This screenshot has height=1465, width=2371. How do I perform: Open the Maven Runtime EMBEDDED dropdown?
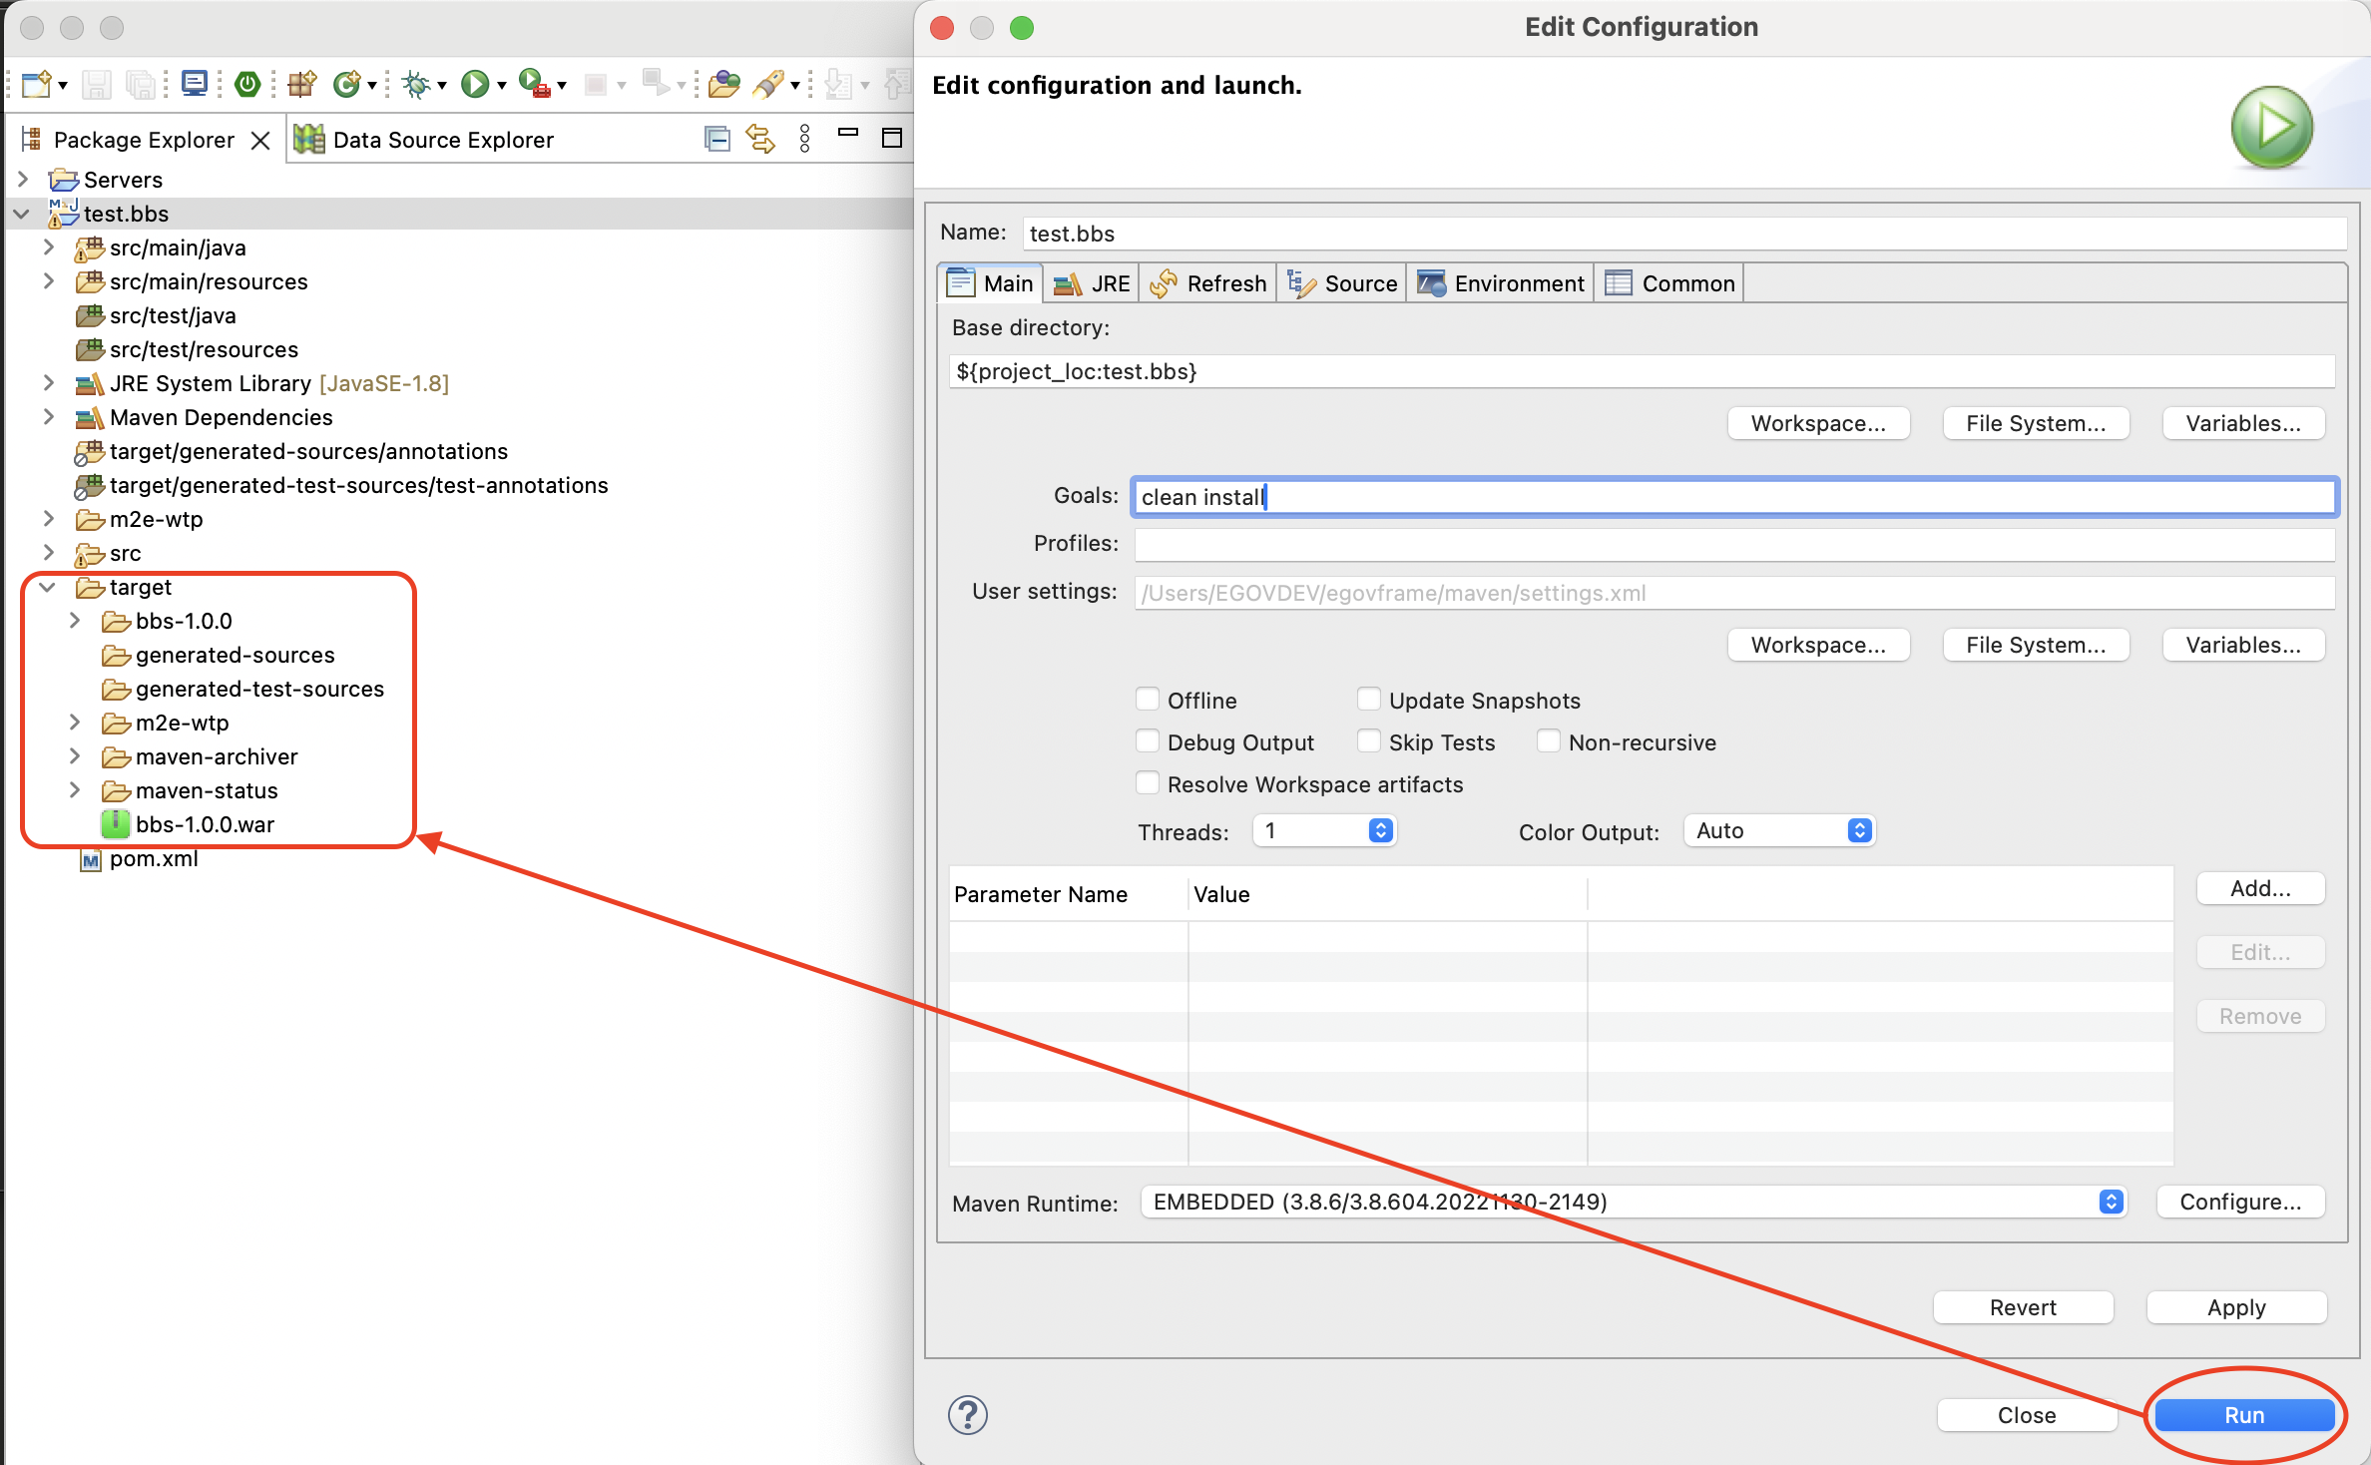pyautogui.click(x=1633, y=1202)
